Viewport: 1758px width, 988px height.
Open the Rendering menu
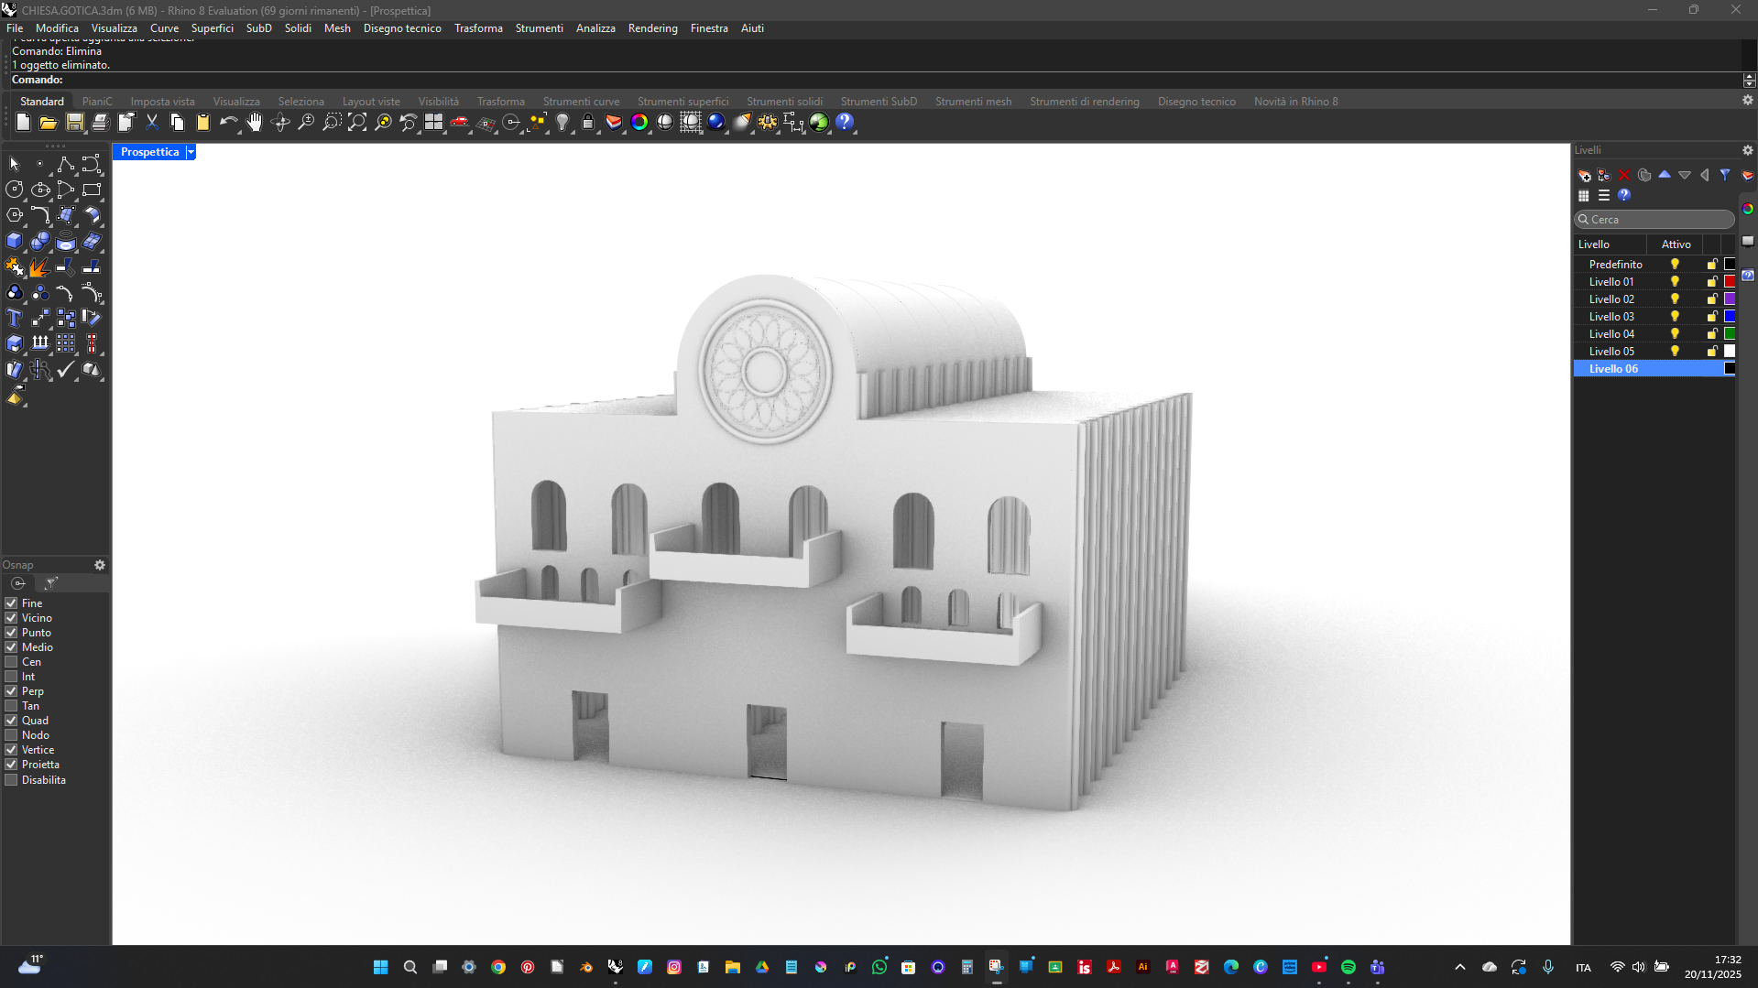pos(652,28)
